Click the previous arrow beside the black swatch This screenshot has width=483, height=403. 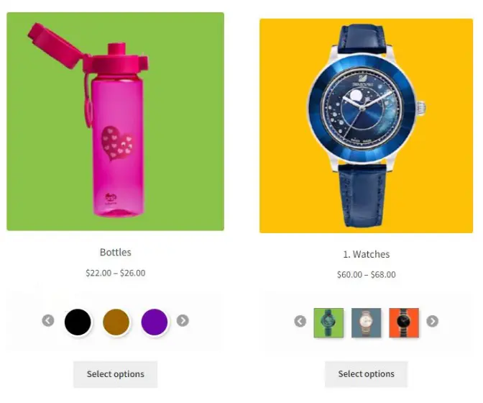pyautogui.click(x=48, y=320)
